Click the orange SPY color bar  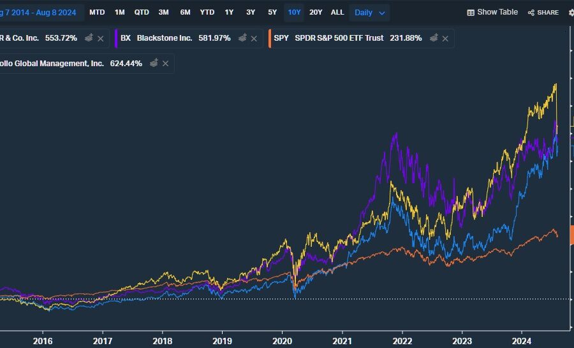click(270, 38)
